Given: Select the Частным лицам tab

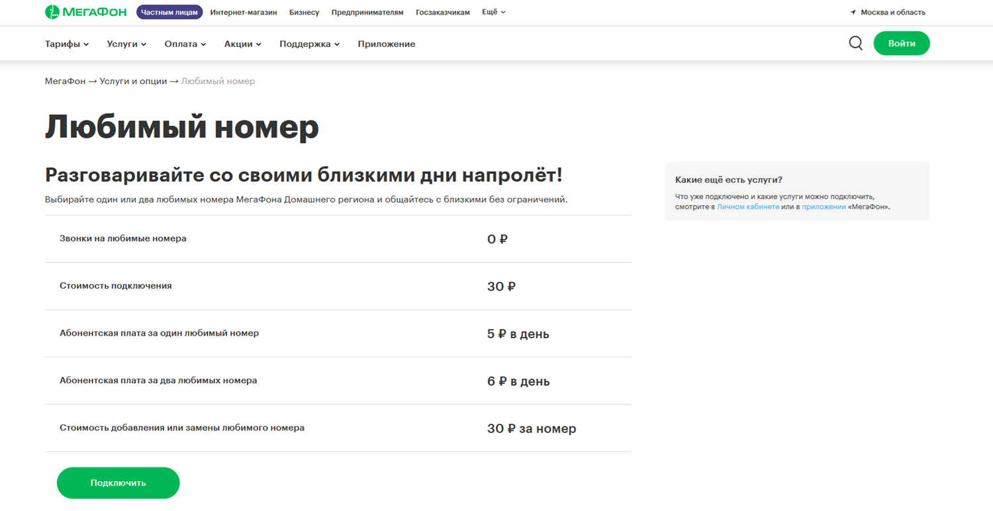Looking at the screenshot, I should click(169, 12).
